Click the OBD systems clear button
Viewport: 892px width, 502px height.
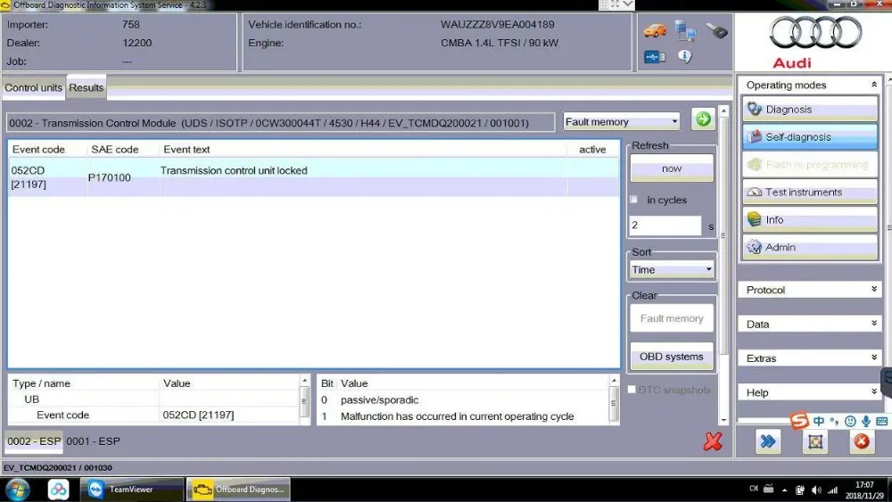click(x=672, y=357)
